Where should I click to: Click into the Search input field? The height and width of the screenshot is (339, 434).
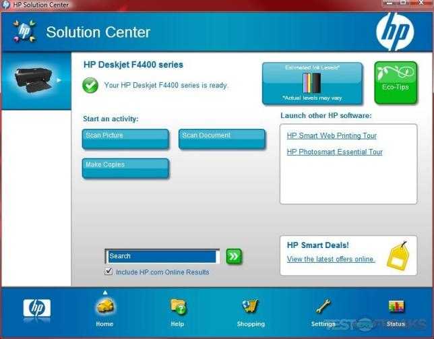tap(162, 256)
